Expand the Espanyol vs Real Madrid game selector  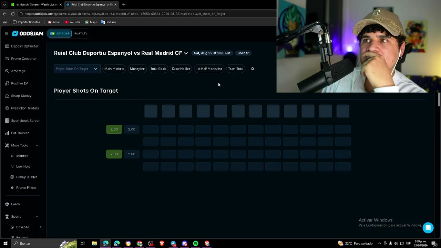point(186,53)
